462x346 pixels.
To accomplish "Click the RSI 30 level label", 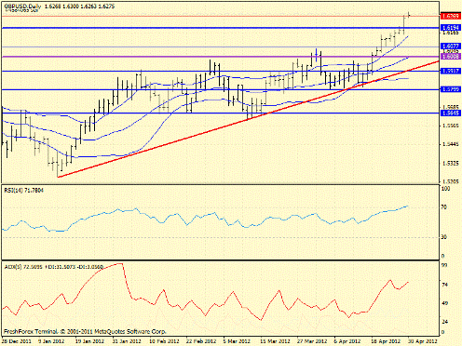I will (444, 237).
